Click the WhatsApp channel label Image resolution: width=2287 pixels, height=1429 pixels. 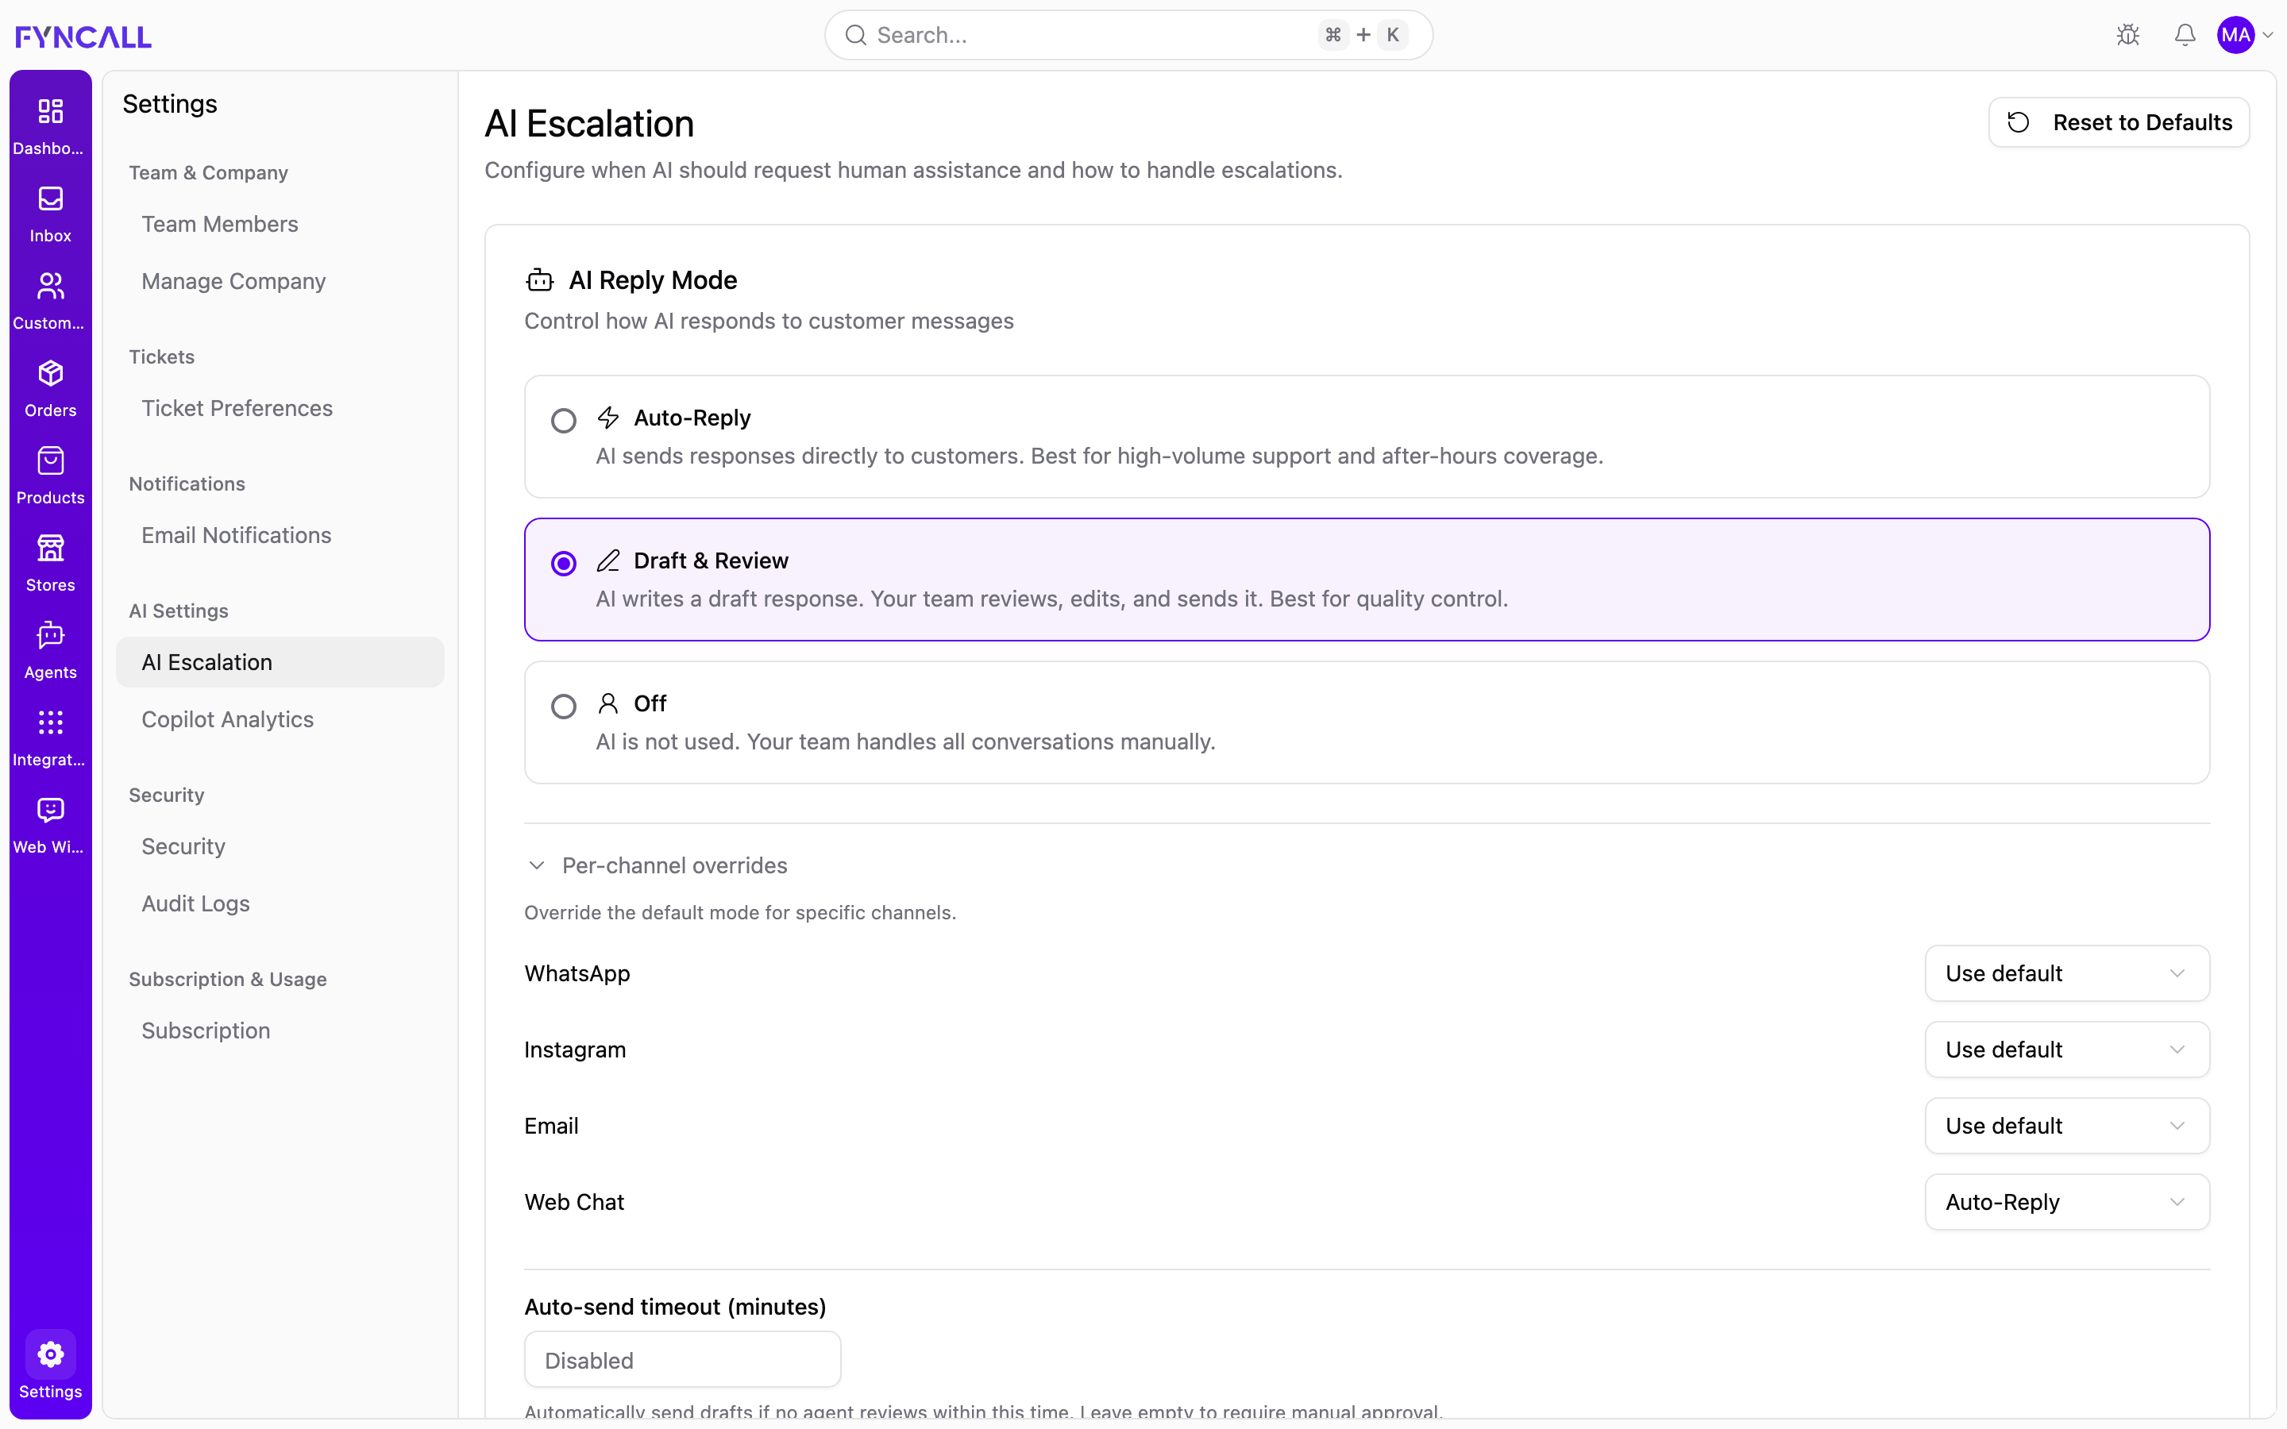tap(577, 973)
